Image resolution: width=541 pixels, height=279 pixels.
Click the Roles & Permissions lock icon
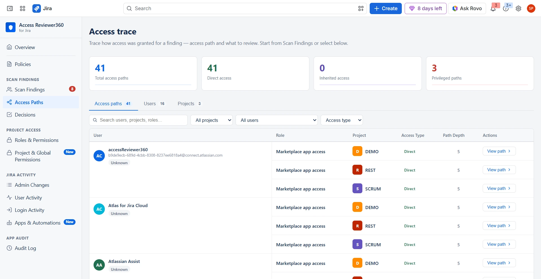click(9, 140)
